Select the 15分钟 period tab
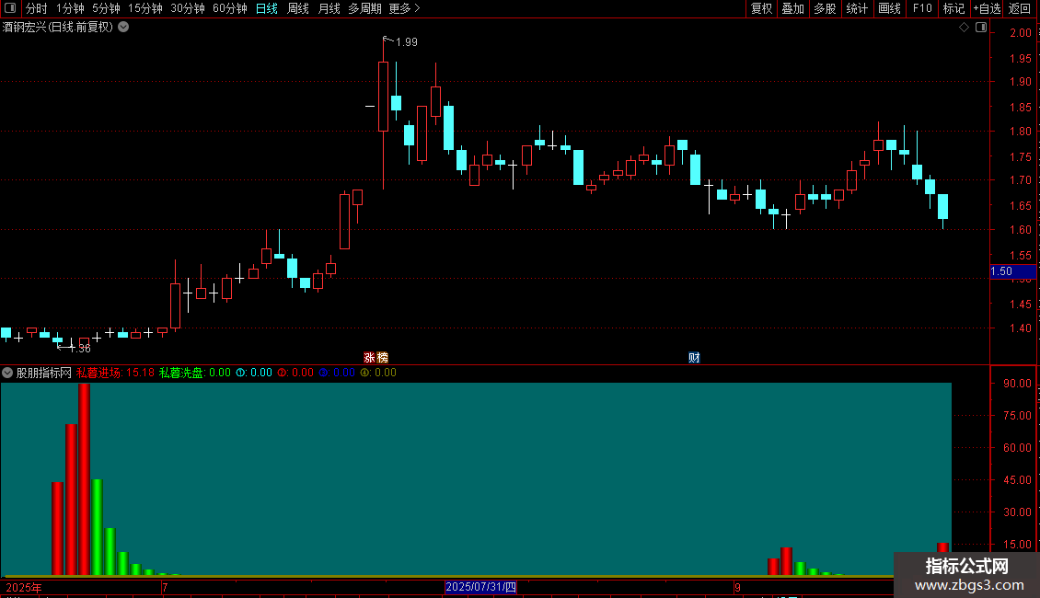The width and height of the screenshot is (1040, 598). tap(145, 8)
